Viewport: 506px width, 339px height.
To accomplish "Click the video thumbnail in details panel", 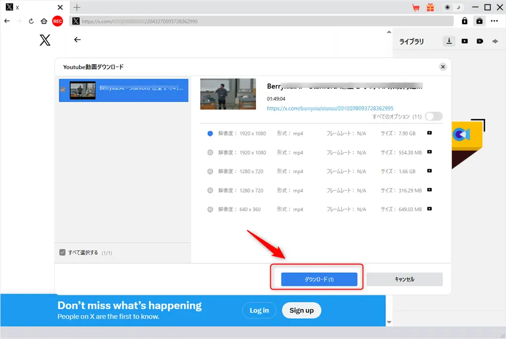I will tap(228, 94).
